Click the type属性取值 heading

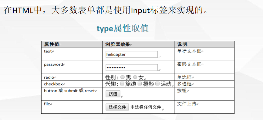coord(123,28)
